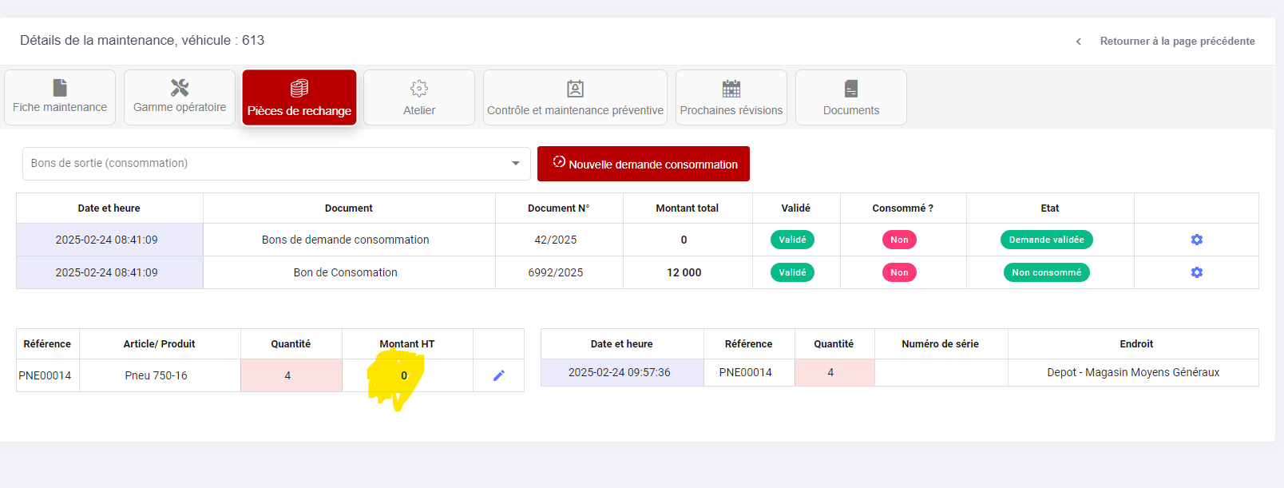This screenshot has height=488, width=1284.
Task: Open the Atelier gear icon tab
Action: (419, 89)
